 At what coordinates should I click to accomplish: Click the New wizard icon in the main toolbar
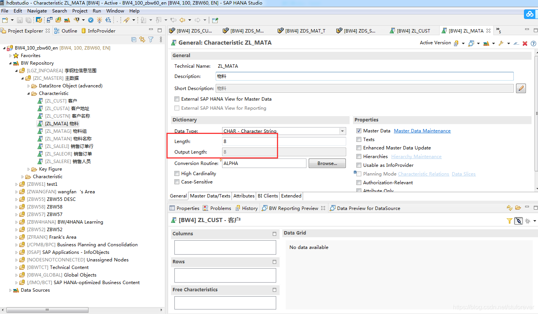coord(5,20)
